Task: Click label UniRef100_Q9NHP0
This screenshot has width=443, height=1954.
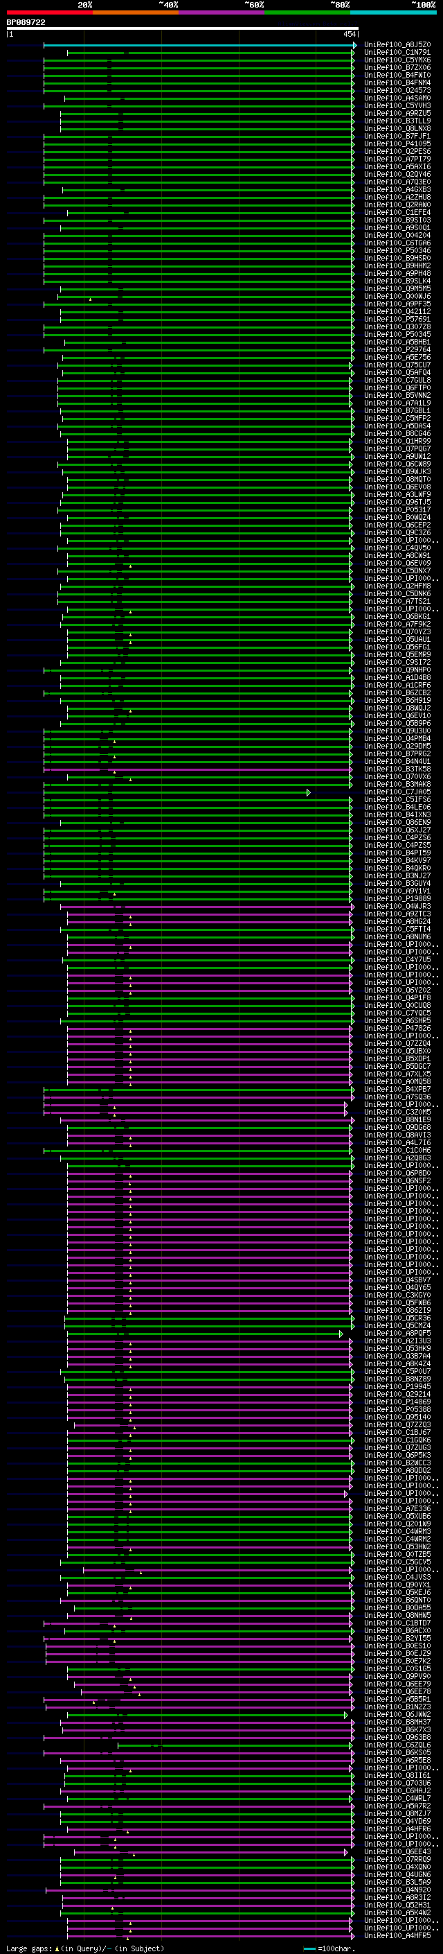Action: [x=397, y=670]
